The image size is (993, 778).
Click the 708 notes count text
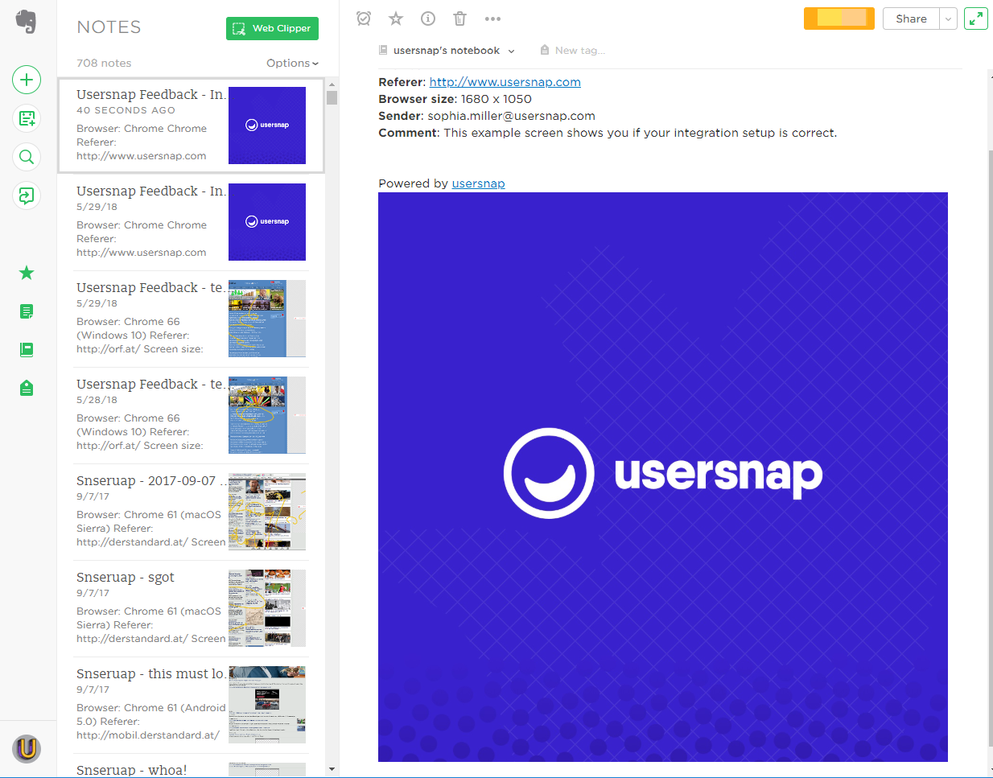tap(104, 63)
